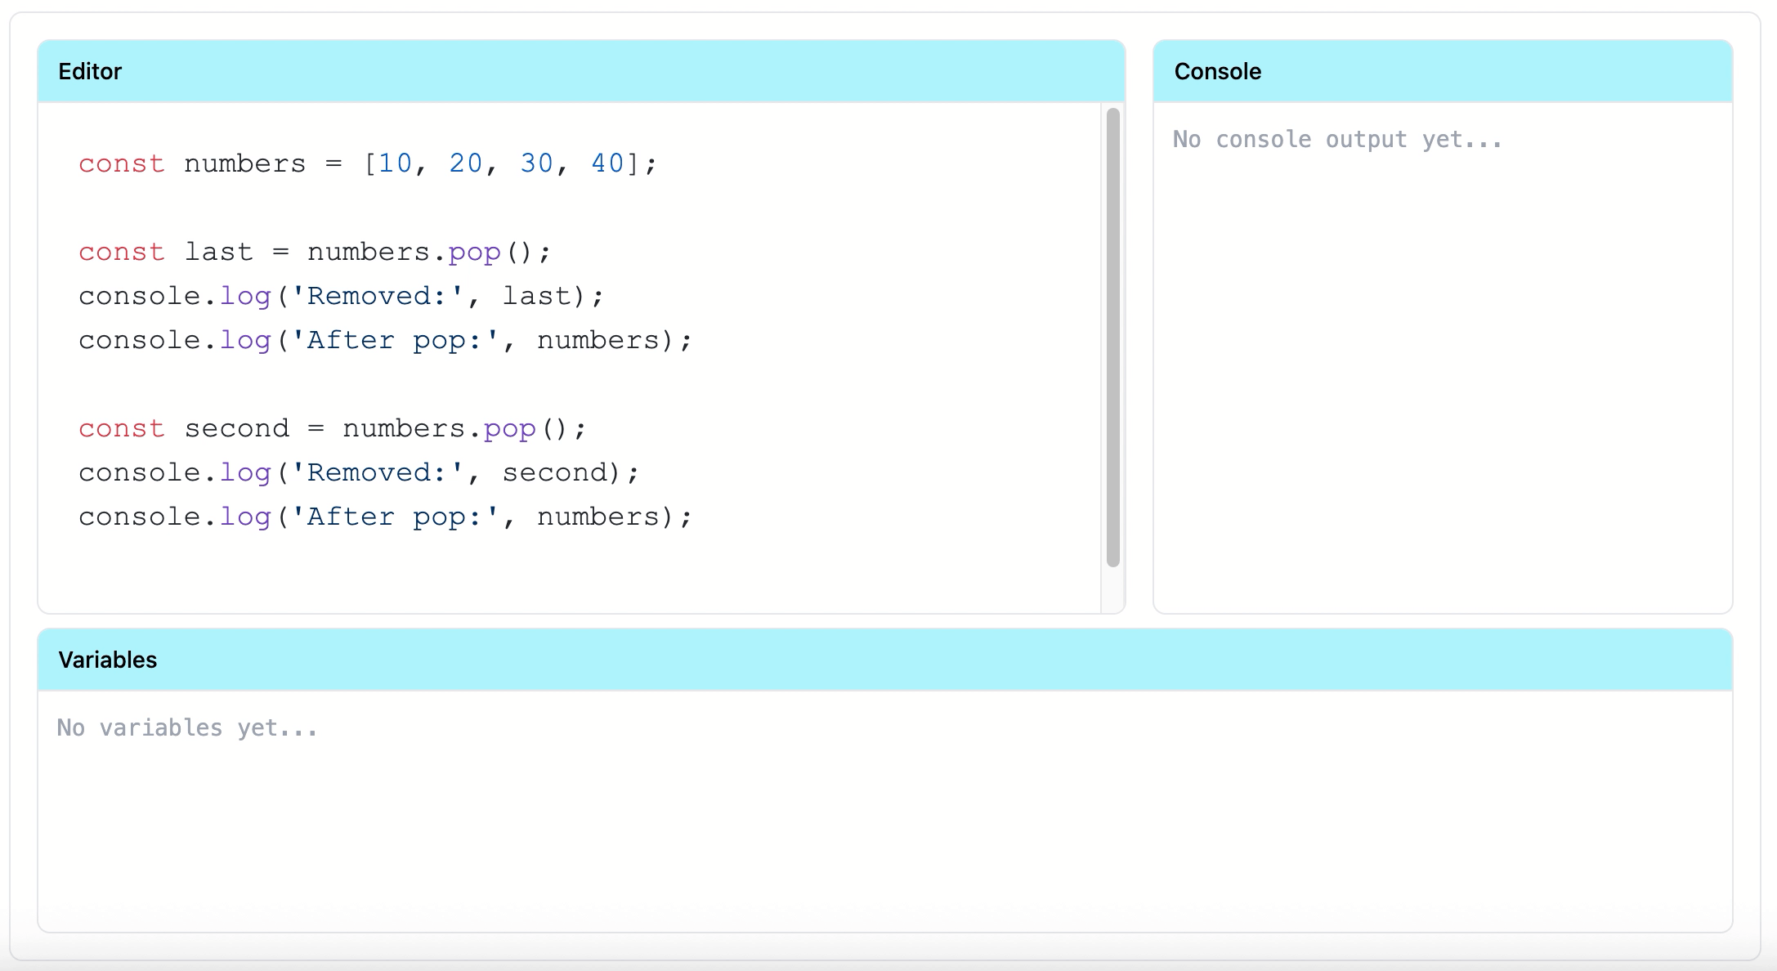This screenshot has width=1777, height=971.
Task: Click 'second' argument in console.log call
Action: click(x=554, y=472)
